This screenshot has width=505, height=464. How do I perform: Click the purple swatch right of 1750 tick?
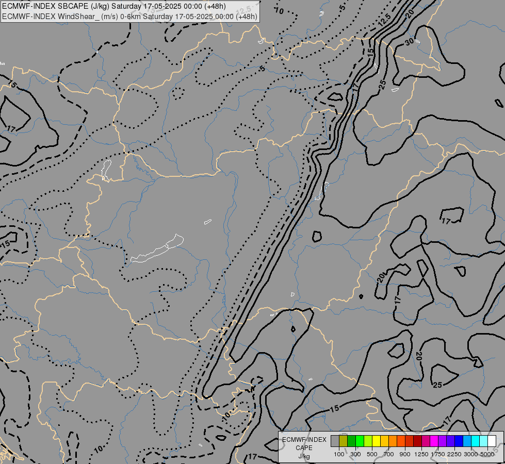(x=442, y=441)
